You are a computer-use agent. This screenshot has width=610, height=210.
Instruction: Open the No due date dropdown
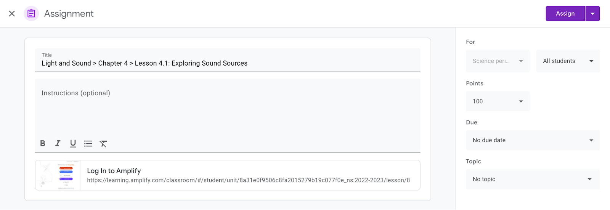point(533,140)
